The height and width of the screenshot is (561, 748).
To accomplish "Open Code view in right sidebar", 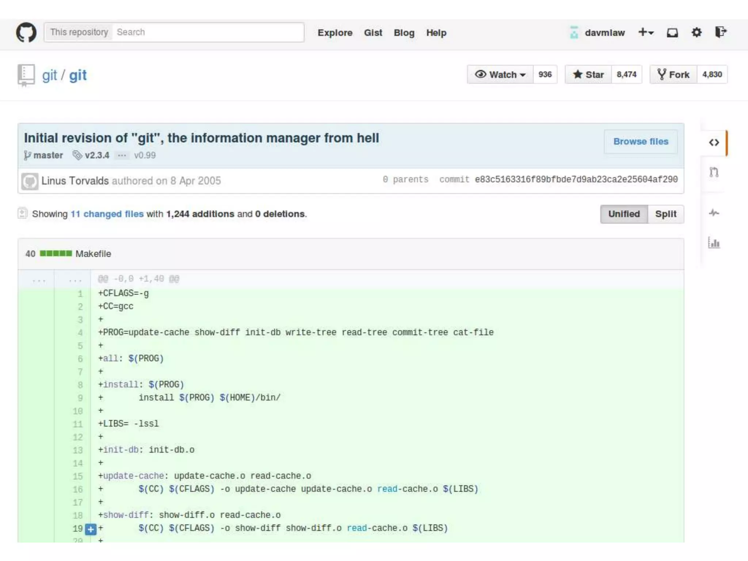I will point(714,142).
